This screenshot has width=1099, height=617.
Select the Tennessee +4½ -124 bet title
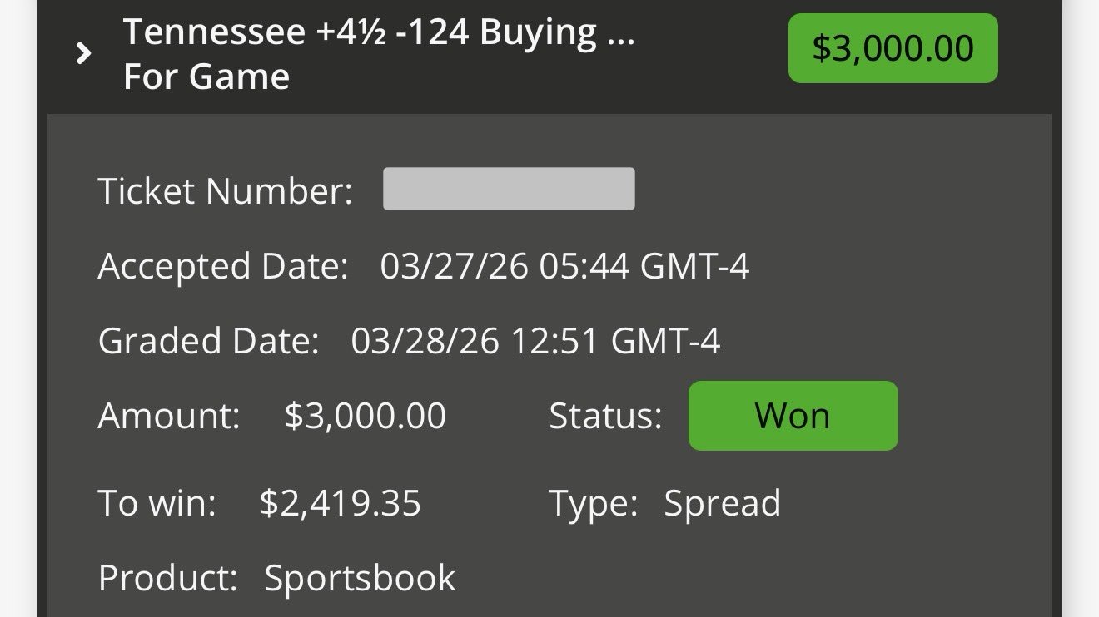(x=379, y=33)
